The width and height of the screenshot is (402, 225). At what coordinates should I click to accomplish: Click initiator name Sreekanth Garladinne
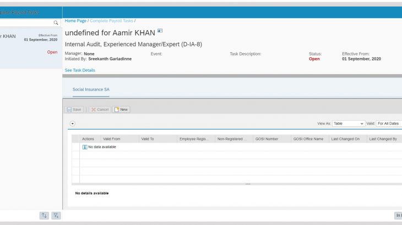[110, 59]
